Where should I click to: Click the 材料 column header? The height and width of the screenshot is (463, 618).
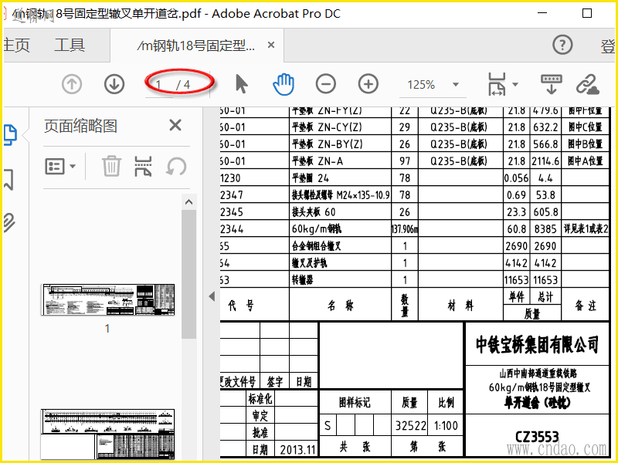pos(460,306)
